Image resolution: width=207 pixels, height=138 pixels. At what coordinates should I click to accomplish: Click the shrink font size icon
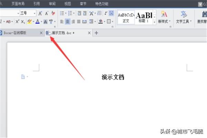tap(47, 13)
